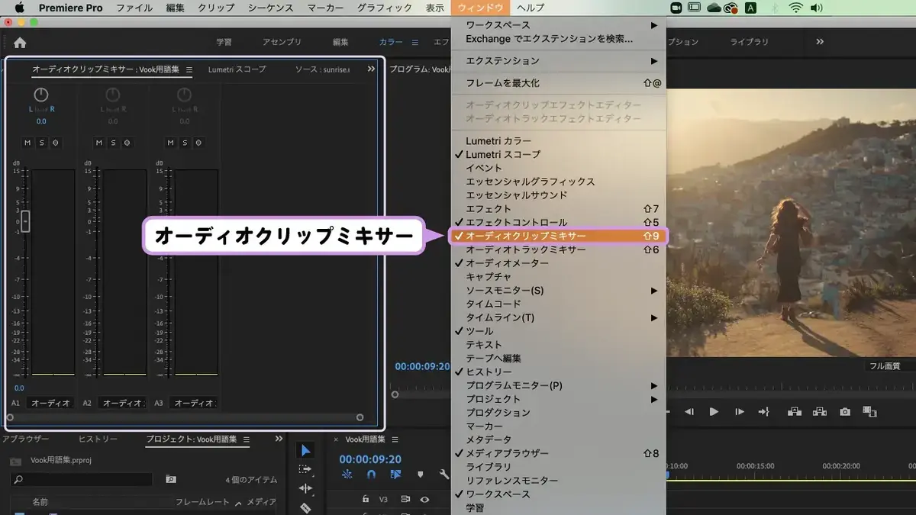This screenshot has width=916, height=515.
Task: Click the Home icon
Action: coord(20,43)
